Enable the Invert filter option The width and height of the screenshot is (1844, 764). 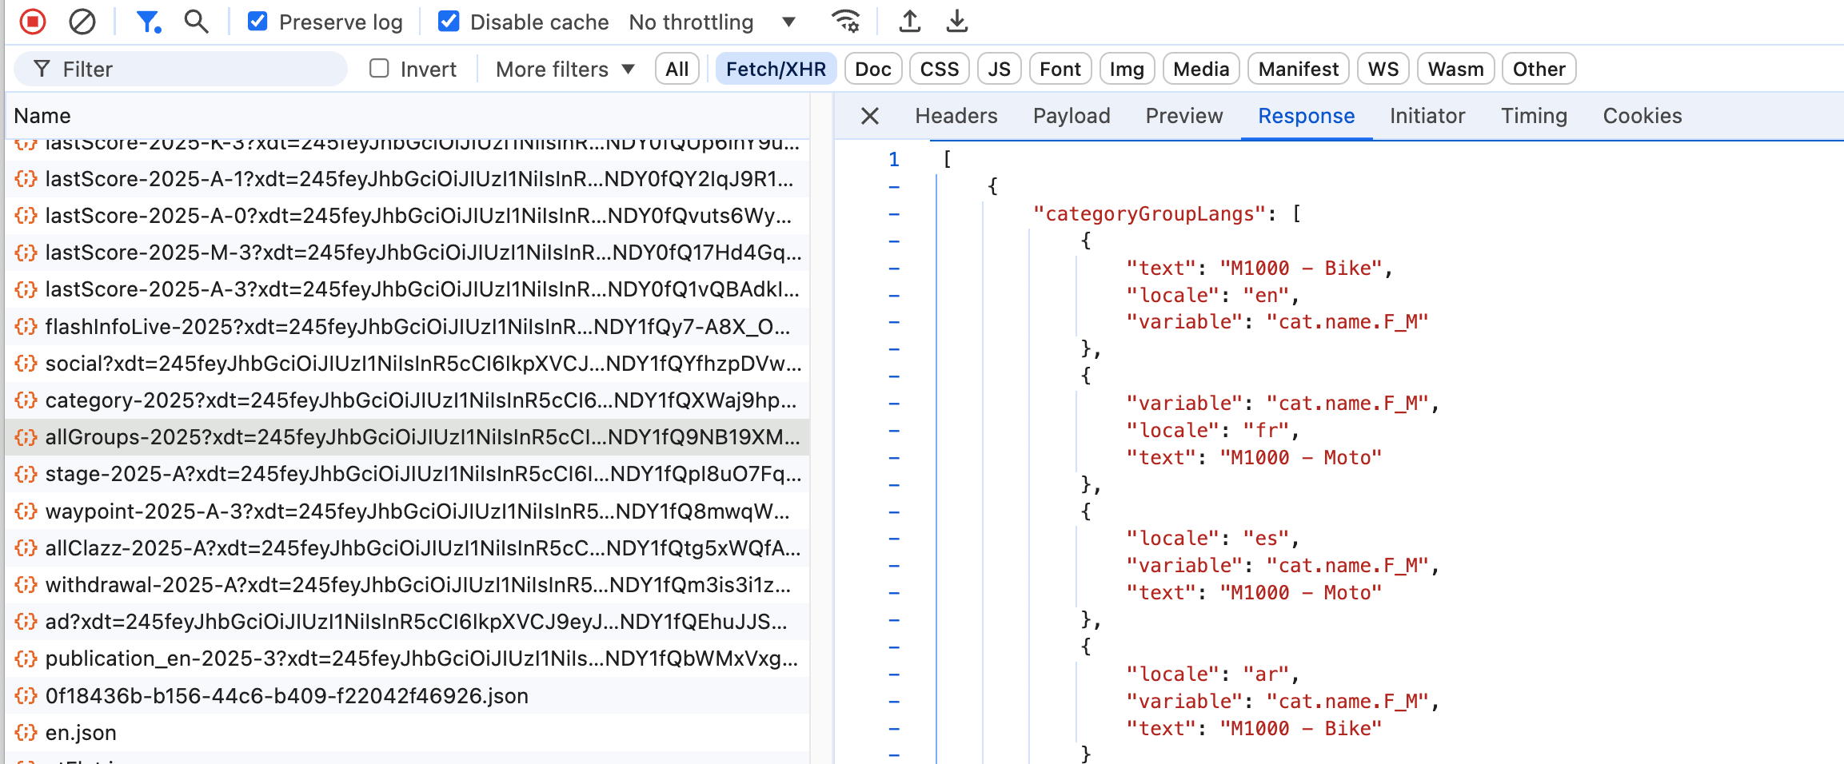379,68
